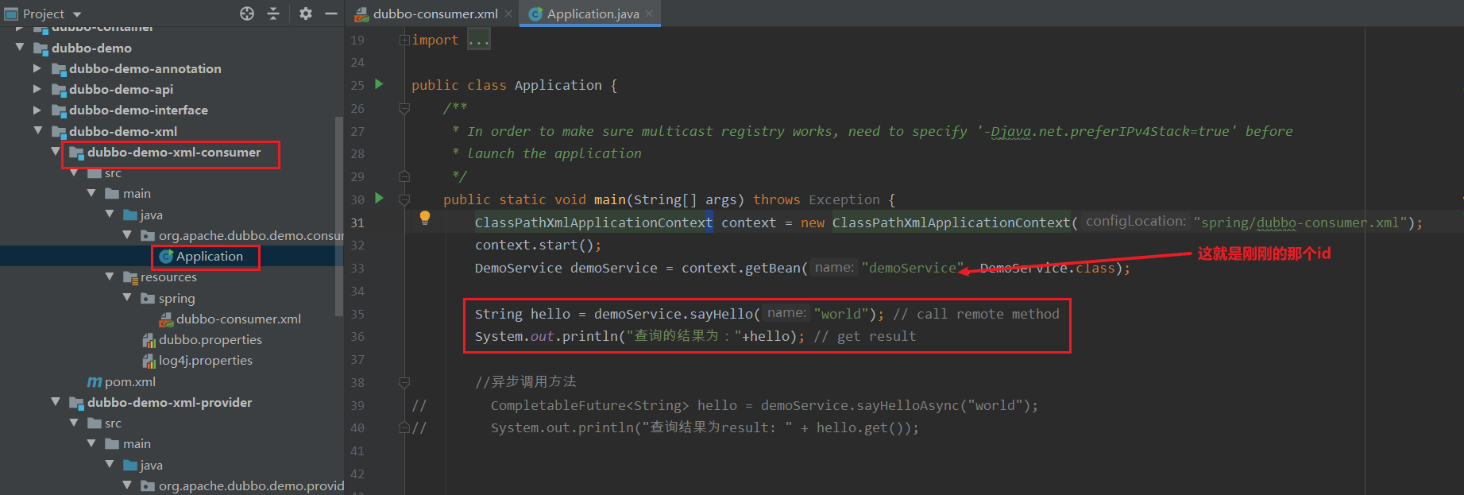Select dubbo-demo-xml-consumer in the tree
1464x495 pixels.
(174, 153)
